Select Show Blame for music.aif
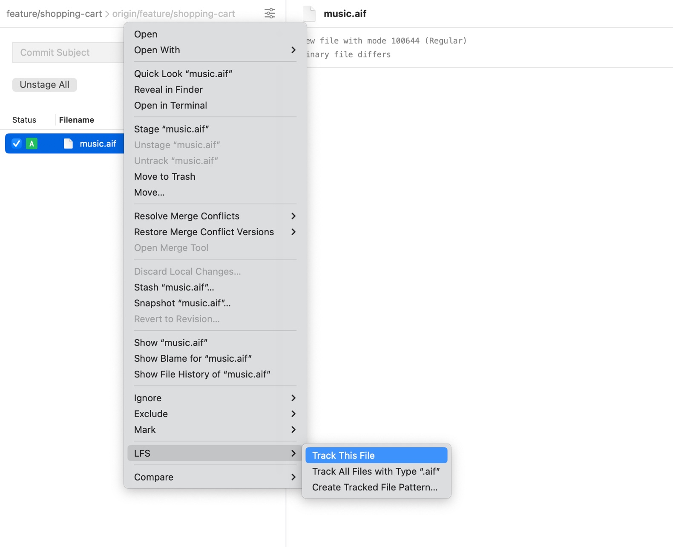Screen dimensions: 673x547 [193, 358]
